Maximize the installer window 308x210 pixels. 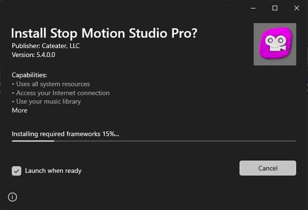[x=275, y=8]
